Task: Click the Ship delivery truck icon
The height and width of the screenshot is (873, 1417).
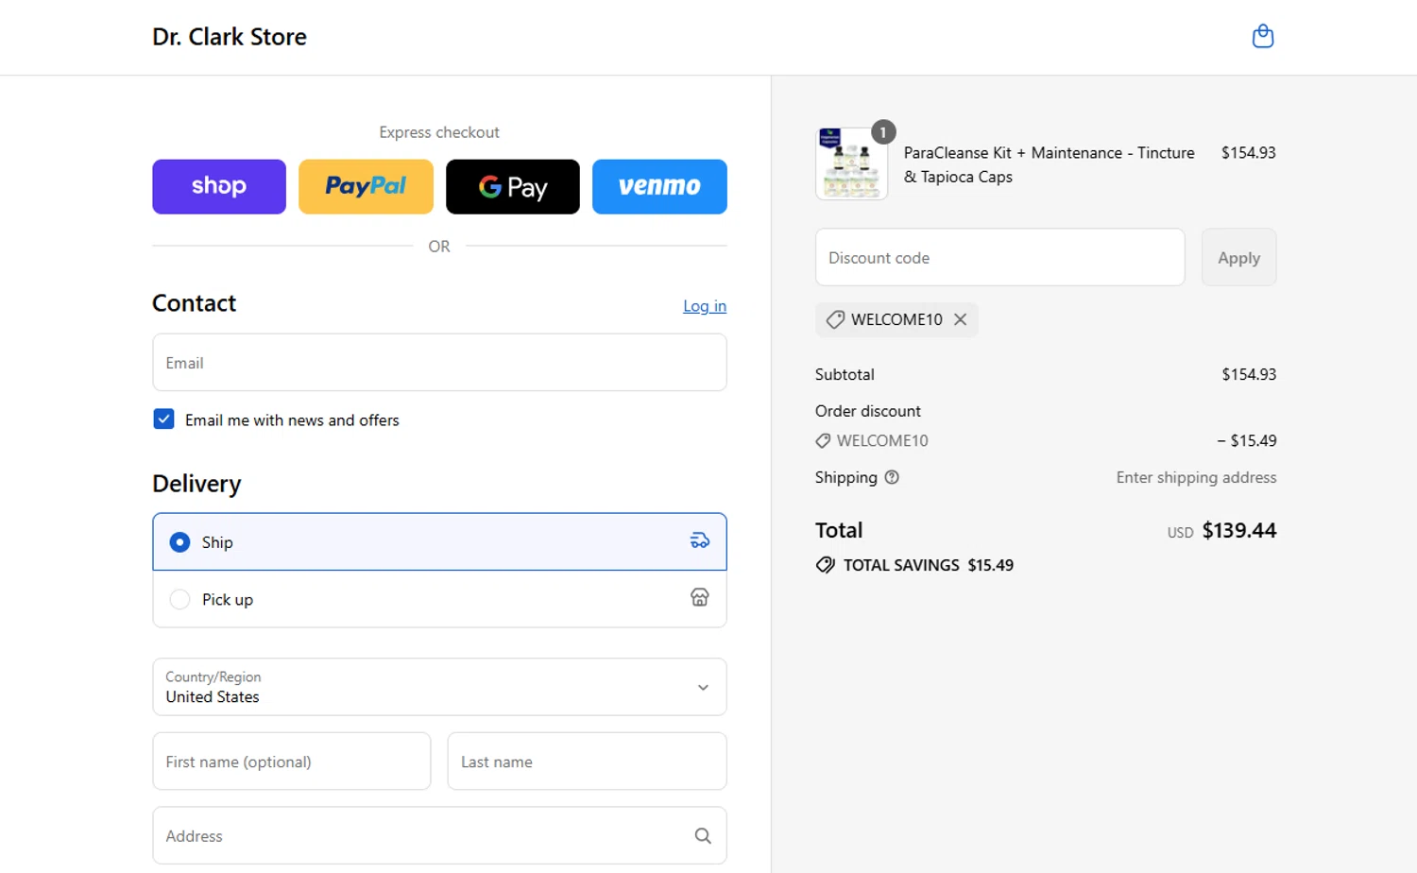Action: (x=699, y=540)
